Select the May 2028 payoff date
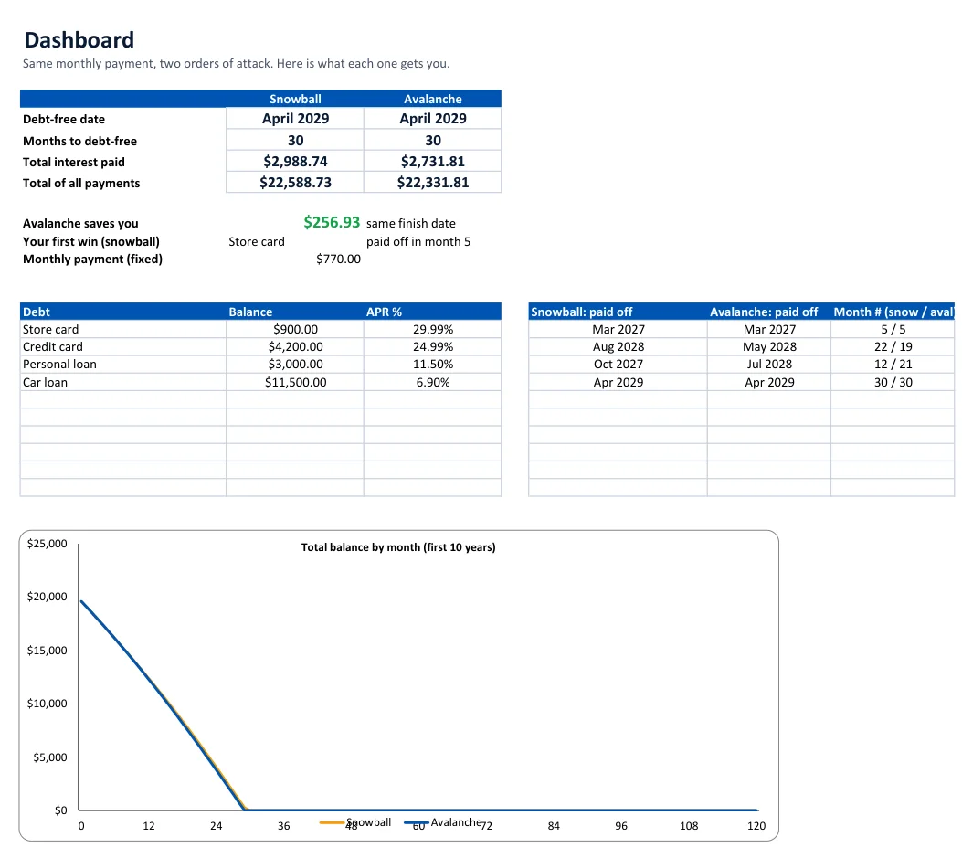 768,346
